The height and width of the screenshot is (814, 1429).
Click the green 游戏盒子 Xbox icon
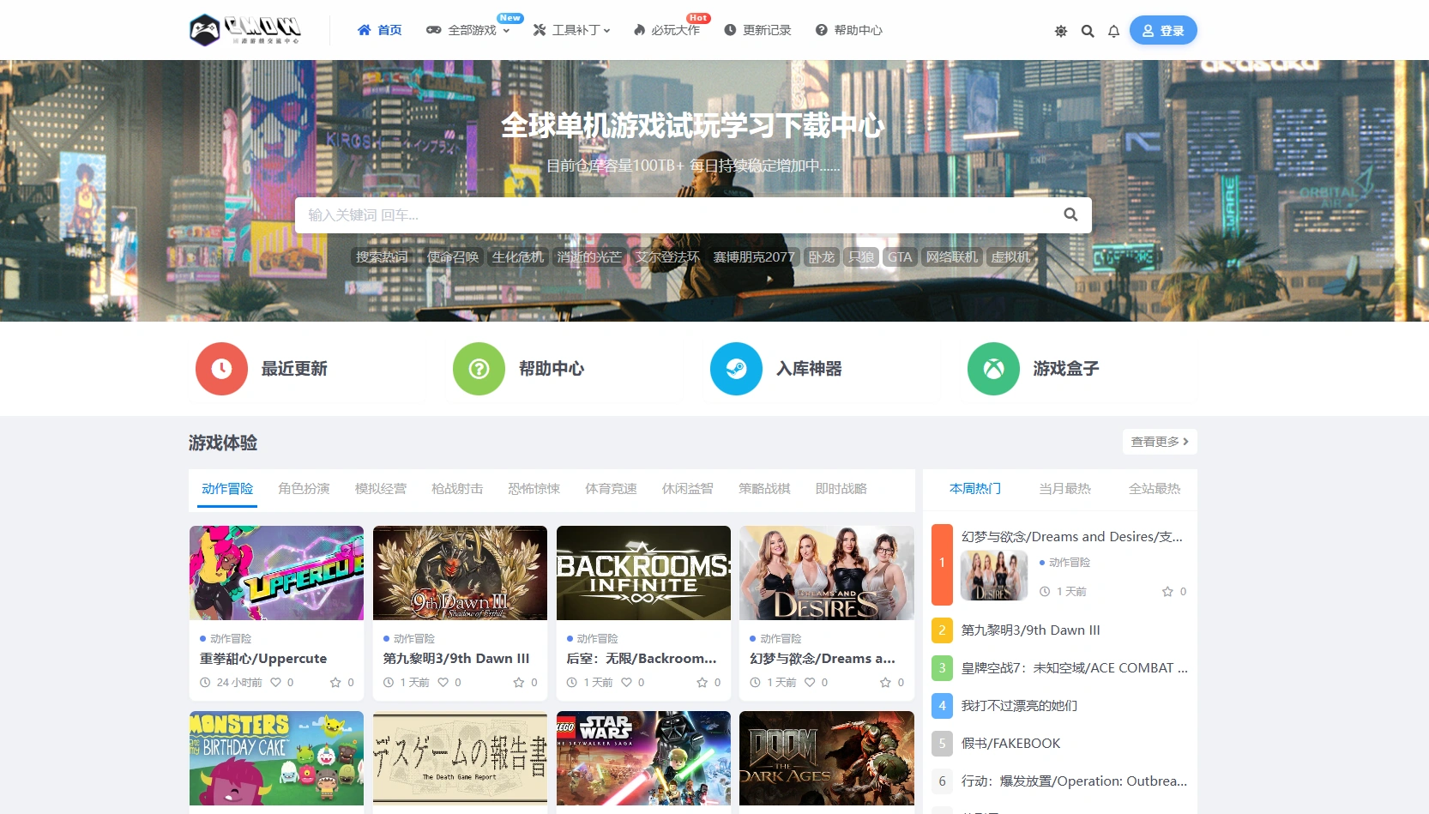click(993, 369)
